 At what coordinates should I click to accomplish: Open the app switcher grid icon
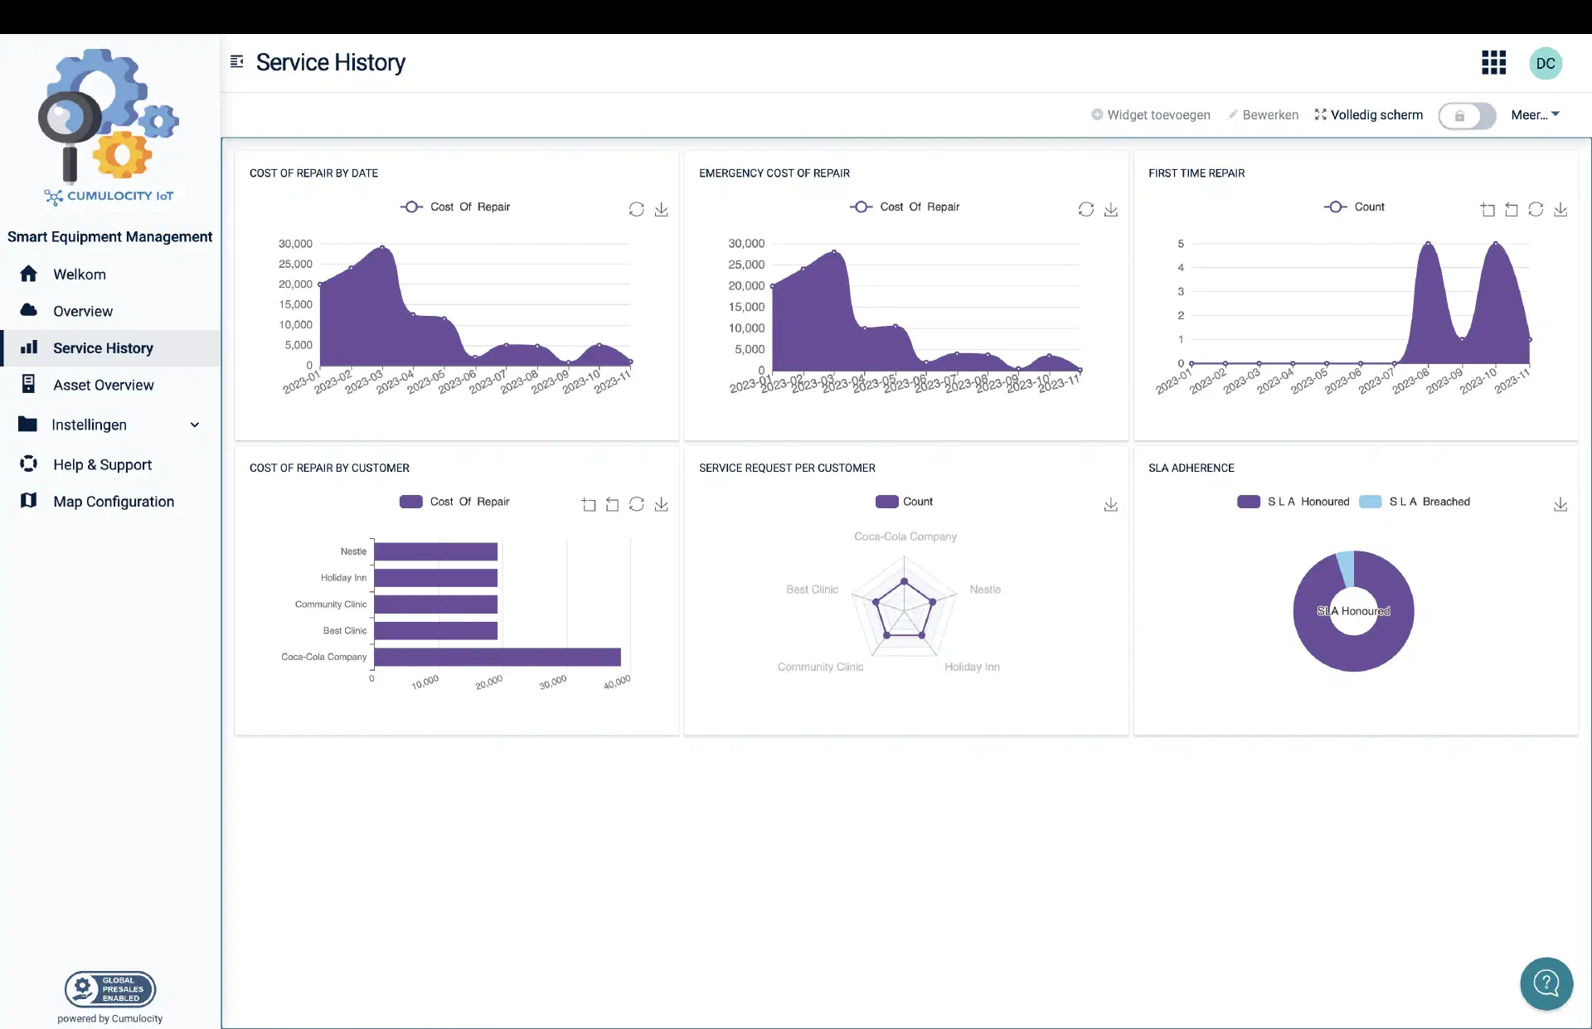[1493, 62]
